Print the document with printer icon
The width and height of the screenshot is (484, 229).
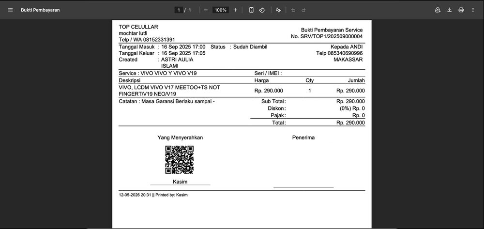[x=461, y=10]
